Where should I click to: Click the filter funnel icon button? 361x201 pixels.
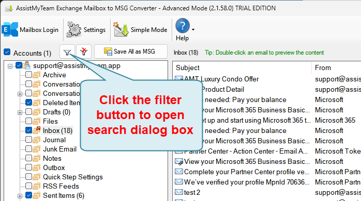click(67, 52)
